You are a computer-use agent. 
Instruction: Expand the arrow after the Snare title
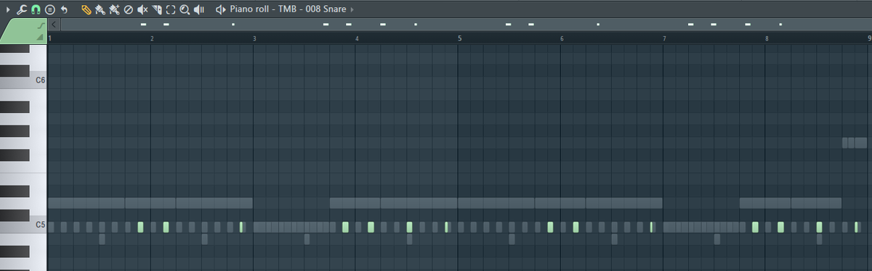tap(353, 9)
